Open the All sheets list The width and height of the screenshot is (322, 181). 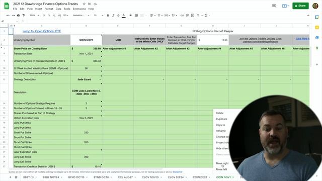(x=16, y=177)
